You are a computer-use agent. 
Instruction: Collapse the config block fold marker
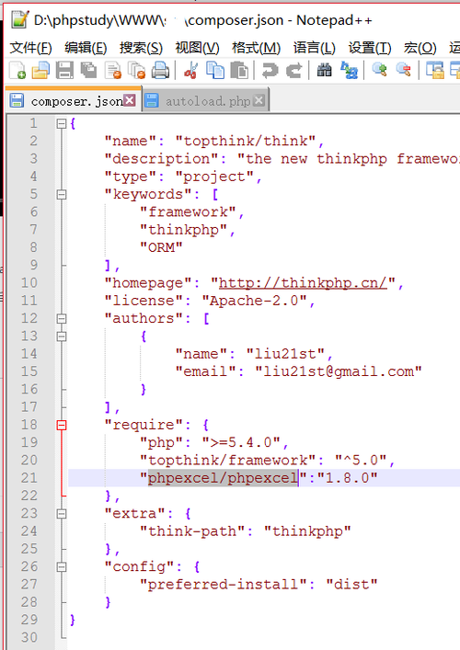[x=62, y=566]
